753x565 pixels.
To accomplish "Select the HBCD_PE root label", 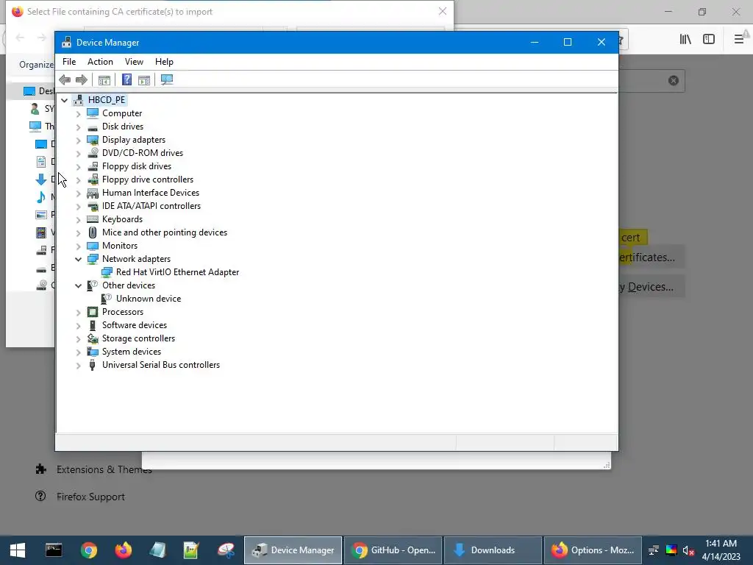I will point(107,100).
